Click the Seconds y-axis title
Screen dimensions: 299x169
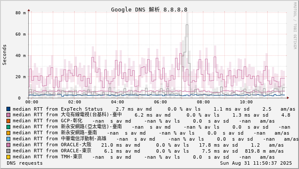4,55
